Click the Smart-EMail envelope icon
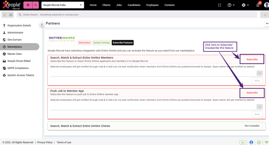This screenshot has height=145, width=269. (4, 61)
